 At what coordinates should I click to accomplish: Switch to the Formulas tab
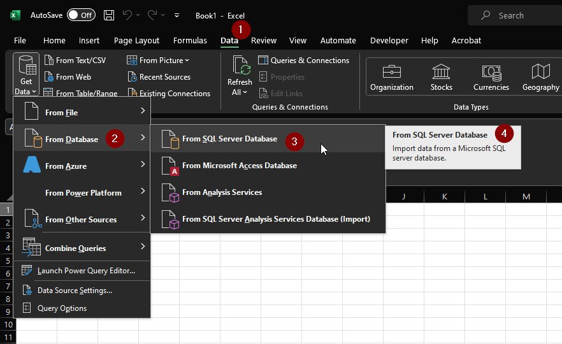coord(190,41)
